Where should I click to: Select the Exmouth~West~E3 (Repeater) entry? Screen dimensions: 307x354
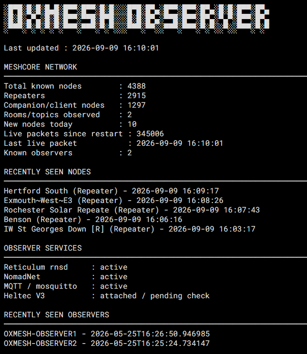[113, 201]
